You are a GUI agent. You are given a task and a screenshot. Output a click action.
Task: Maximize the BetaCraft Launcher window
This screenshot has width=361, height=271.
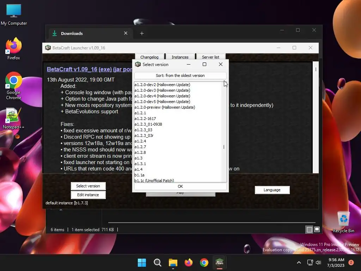pos(294,48)
